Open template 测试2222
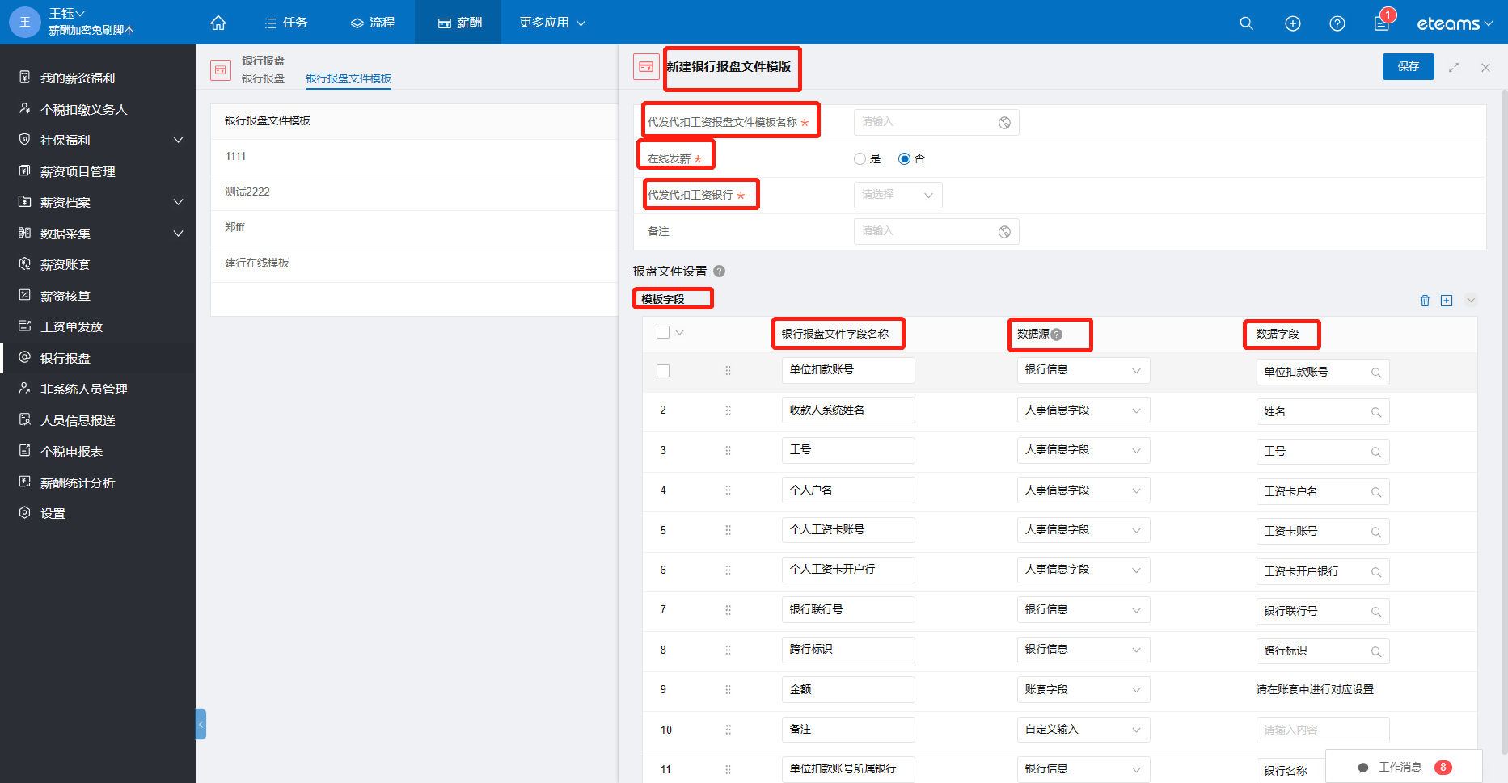Viewport: 1508px width, 783px height. [x=247, y=192]
